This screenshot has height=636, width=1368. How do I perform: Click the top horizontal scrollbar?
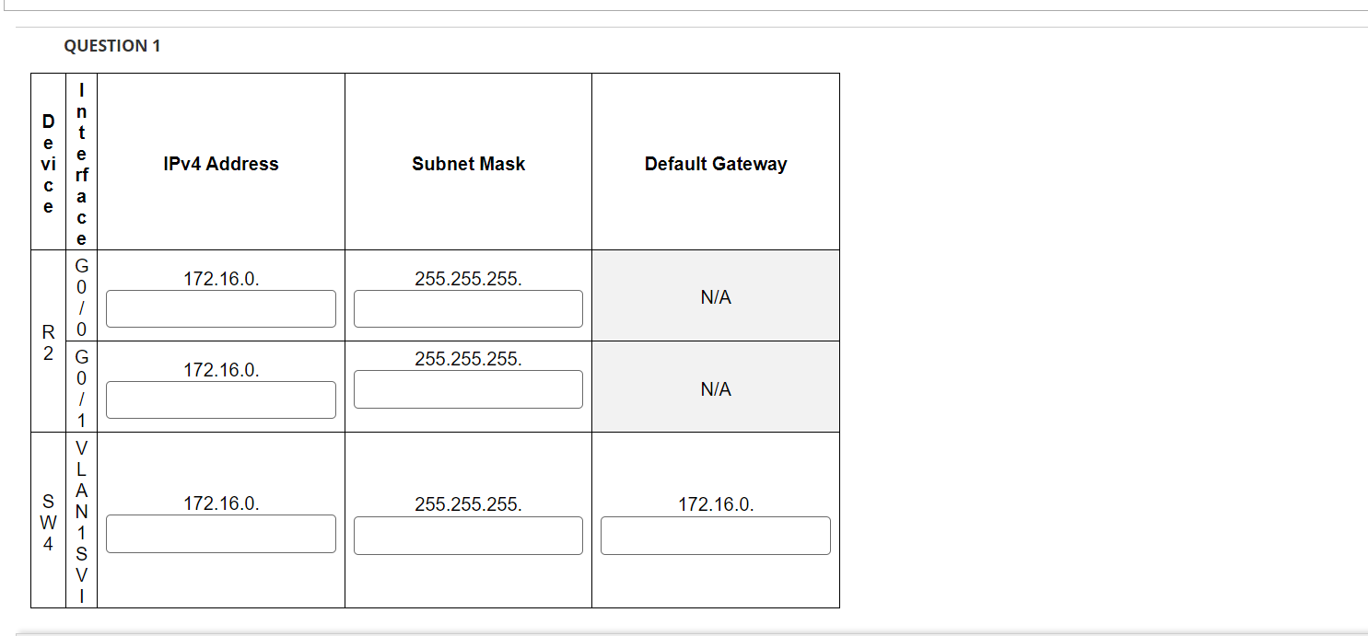tap(682, 6)
